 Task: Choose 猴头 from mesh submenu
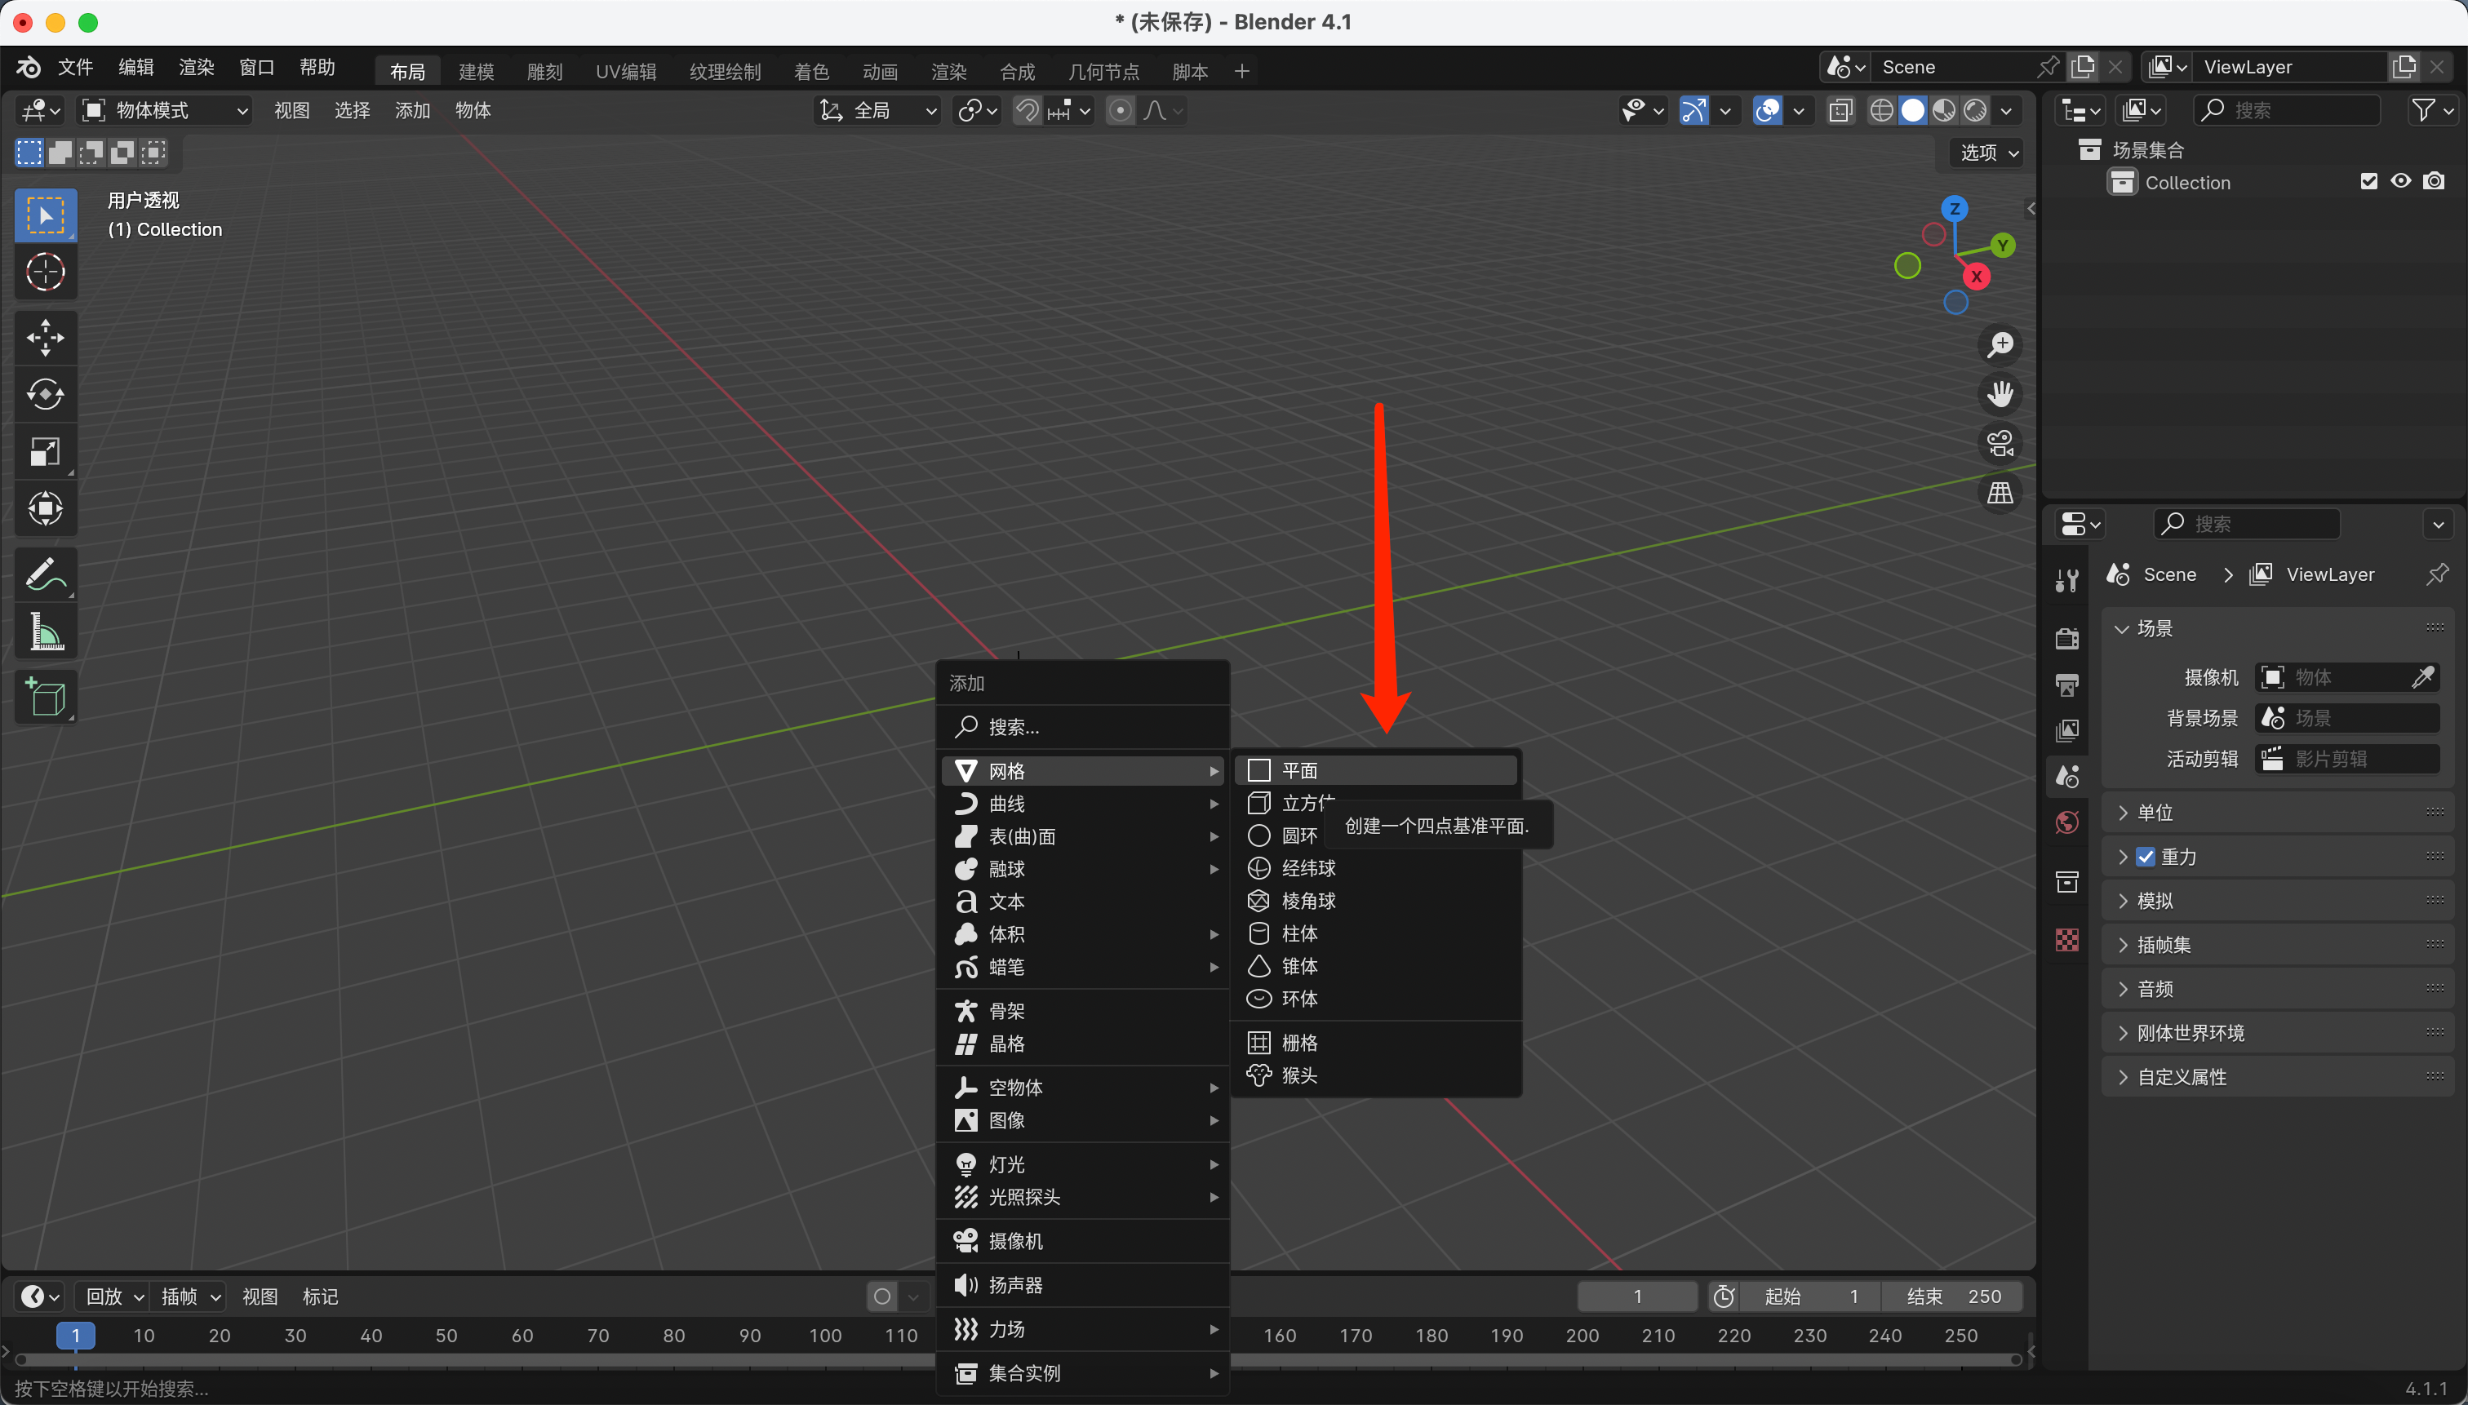click(1299, 1075)
